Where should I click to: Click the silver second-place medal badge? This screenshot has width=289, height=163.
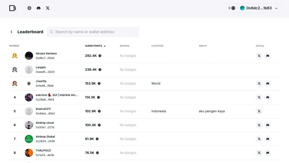(15, 70)
